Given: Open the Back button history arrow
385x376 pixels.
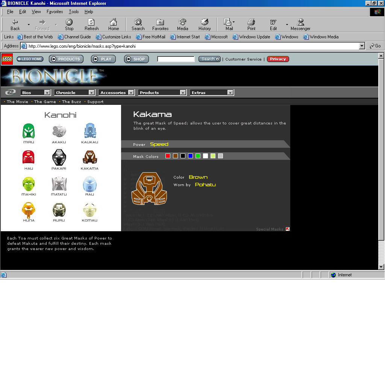Looking at the screenshot, I should 29,24.
